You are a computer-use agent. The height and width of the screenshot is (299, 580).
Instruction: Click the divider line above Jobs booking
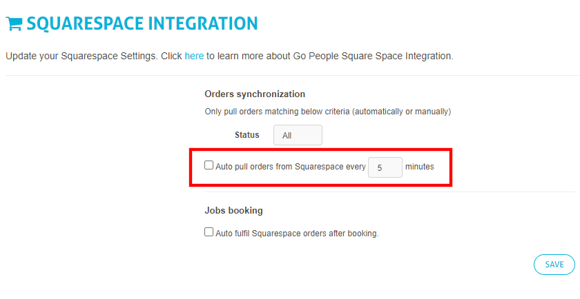389,192
